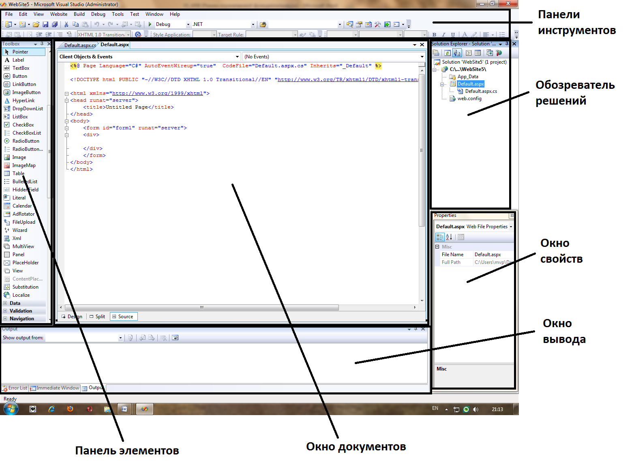Open the Toolbox via the hammer-and-wrench icon

click(x=378, y=24)
